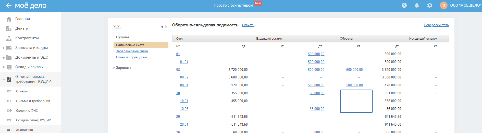Expand Склад и заказы plus sign
This screenshot has width=482, height=133.
point(4,67)
